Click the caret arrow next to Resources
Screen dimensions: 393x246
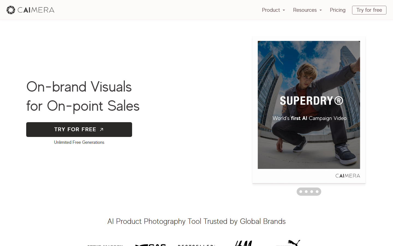point(321,10)
